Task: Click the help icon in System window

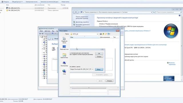Action: [x=180, y=15]
